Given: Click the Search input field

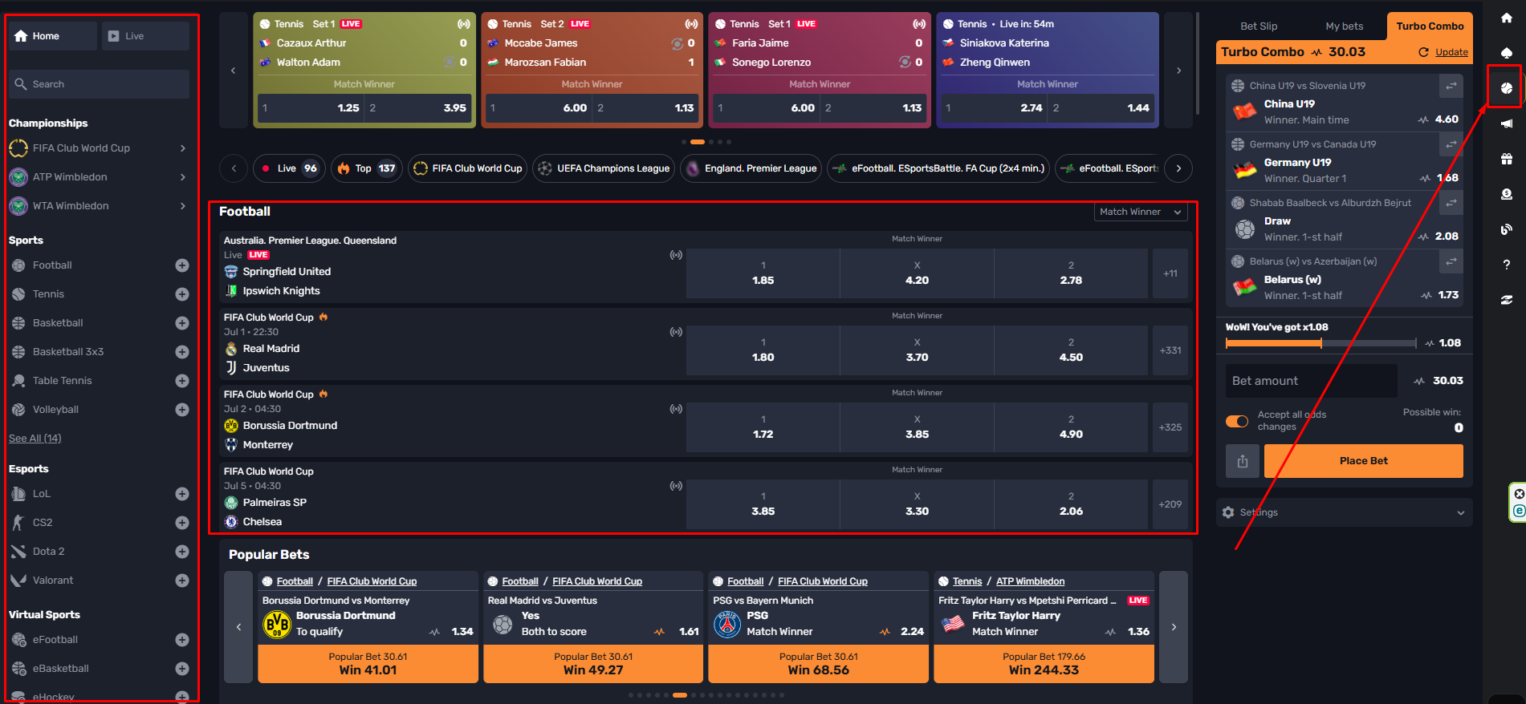Looking at the screenshot, I should coord(99,84).
